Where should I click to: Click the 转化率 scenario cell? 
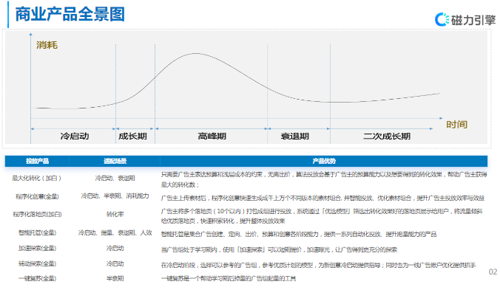pos(115,214)
